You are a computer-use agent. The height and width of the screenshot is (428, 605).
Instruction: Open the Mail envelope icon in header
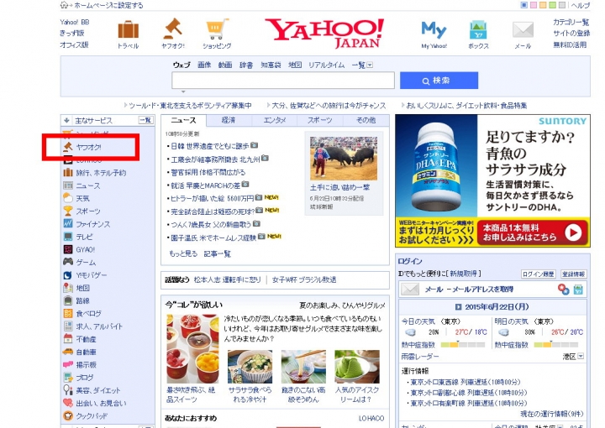tap(523, 29)
